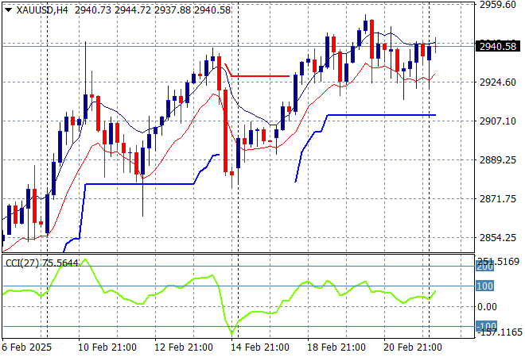This screenshot has height=357, width=525.
Task: Select the 2959.60 price axis label
Action: click(498, 5)
